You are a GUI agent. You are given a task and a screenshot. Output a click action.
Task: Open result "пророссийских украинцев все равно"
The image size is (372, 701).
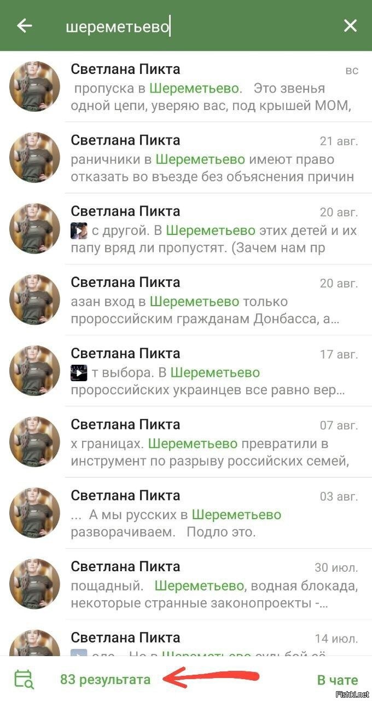(186, 371)
